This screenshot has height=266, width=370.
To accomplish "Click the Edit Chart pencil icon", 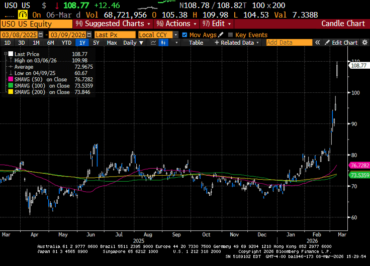I will pos(328,43).
